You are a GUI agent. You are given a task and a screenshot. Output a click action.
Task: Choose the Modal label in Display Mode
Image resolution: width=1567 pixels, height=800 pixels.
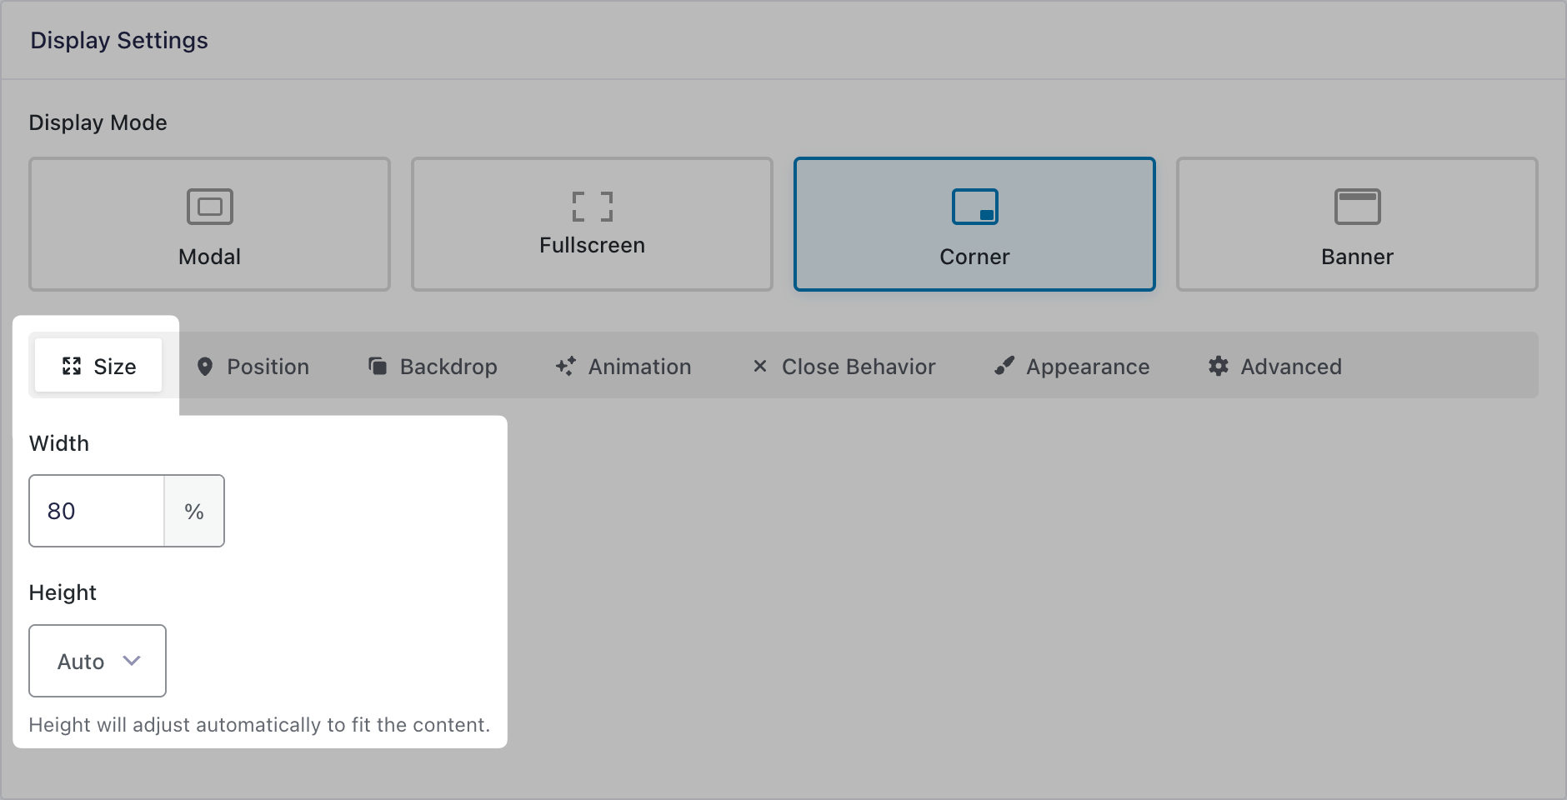pos(209,257)
